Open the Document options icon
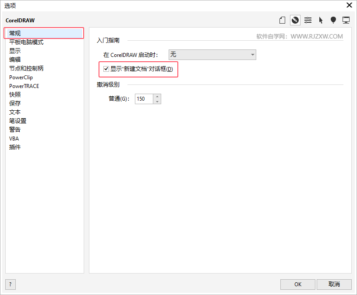The height and width of the screenshot is (295, 357). pos(283,20)
